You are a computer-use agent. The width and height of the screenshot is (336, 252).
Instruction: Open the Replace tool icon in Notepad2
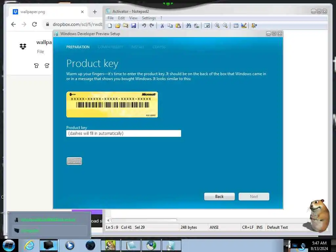point(197,26)
